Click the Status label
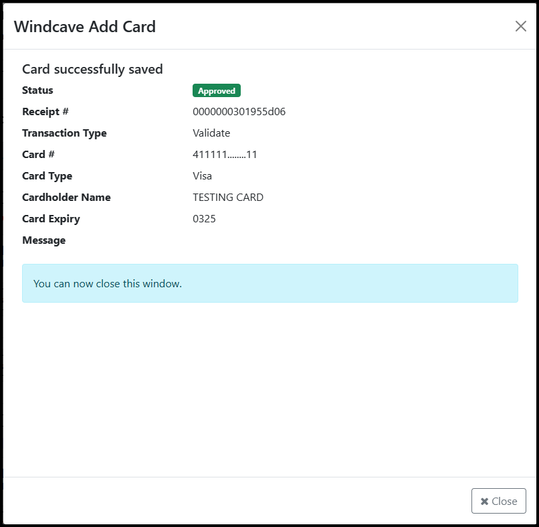This screenshot has height=527, width=539. tap(37, 90)
